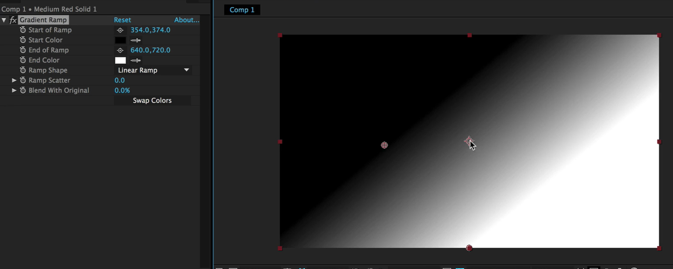
Task: Expand the Blend With Original property
Action: pyautogui.click(x=14, y=90)
